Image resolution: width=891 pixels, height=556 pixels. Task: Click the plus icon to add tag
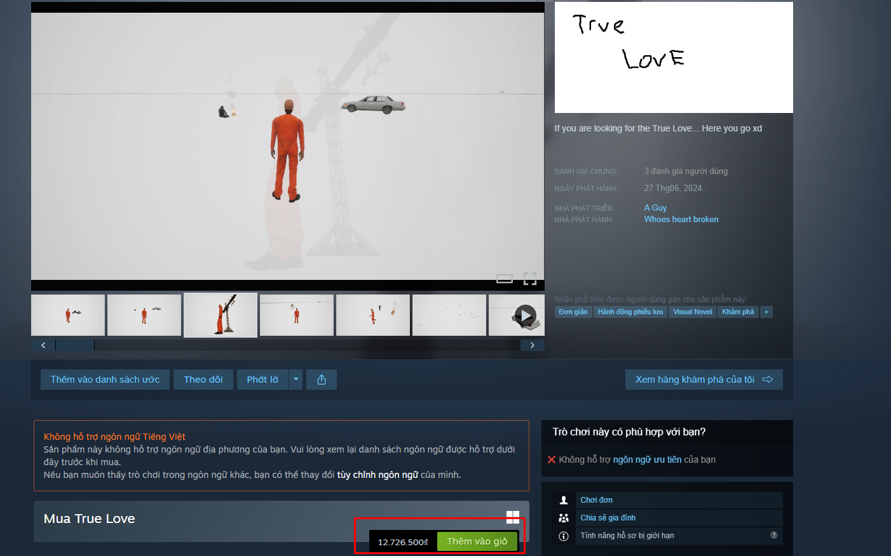[x=766, y=312]
